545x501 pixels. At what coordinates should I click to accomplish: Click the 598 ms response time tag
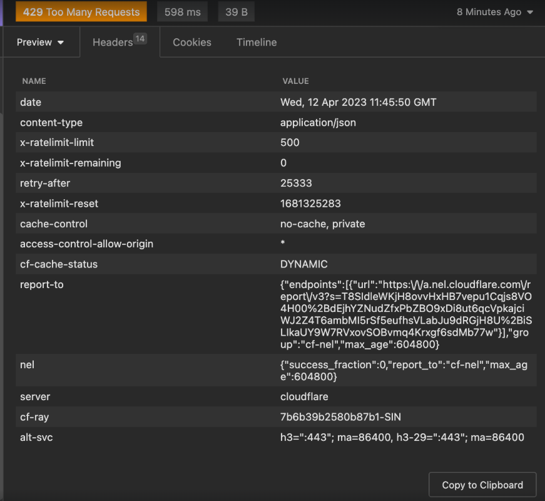point(182,12)
